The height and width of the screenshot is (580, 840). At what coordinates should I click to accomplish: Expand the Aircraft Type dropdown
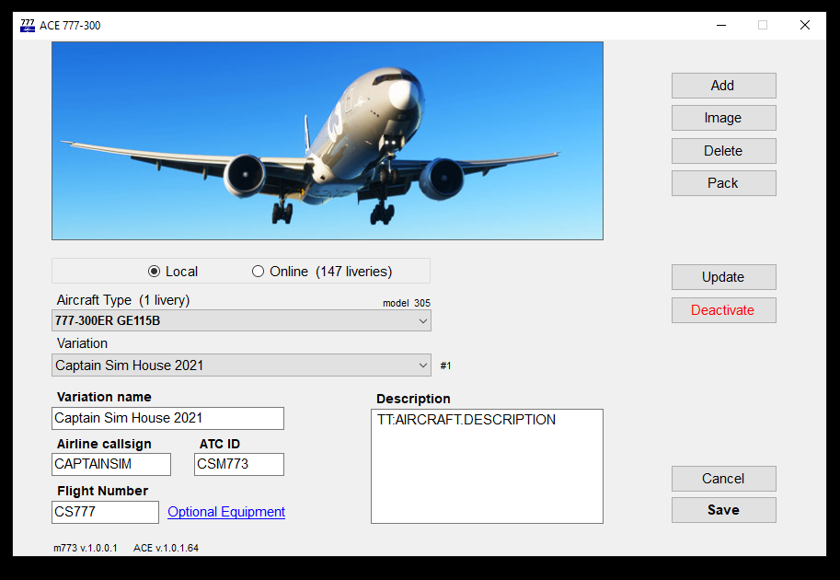(x=241, y=320)
